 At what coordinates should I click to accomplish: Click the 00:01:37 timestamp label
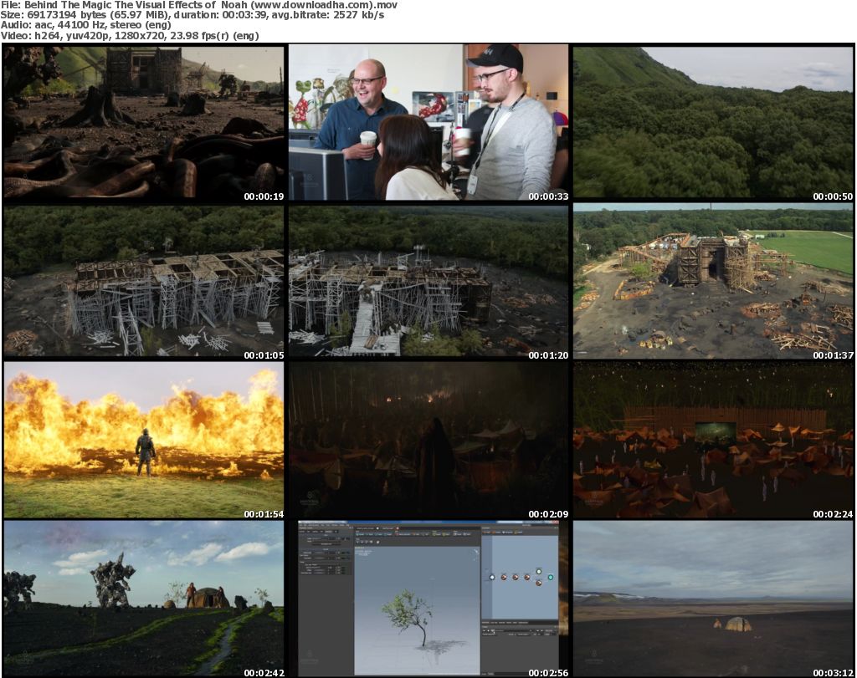click(833, 355)
